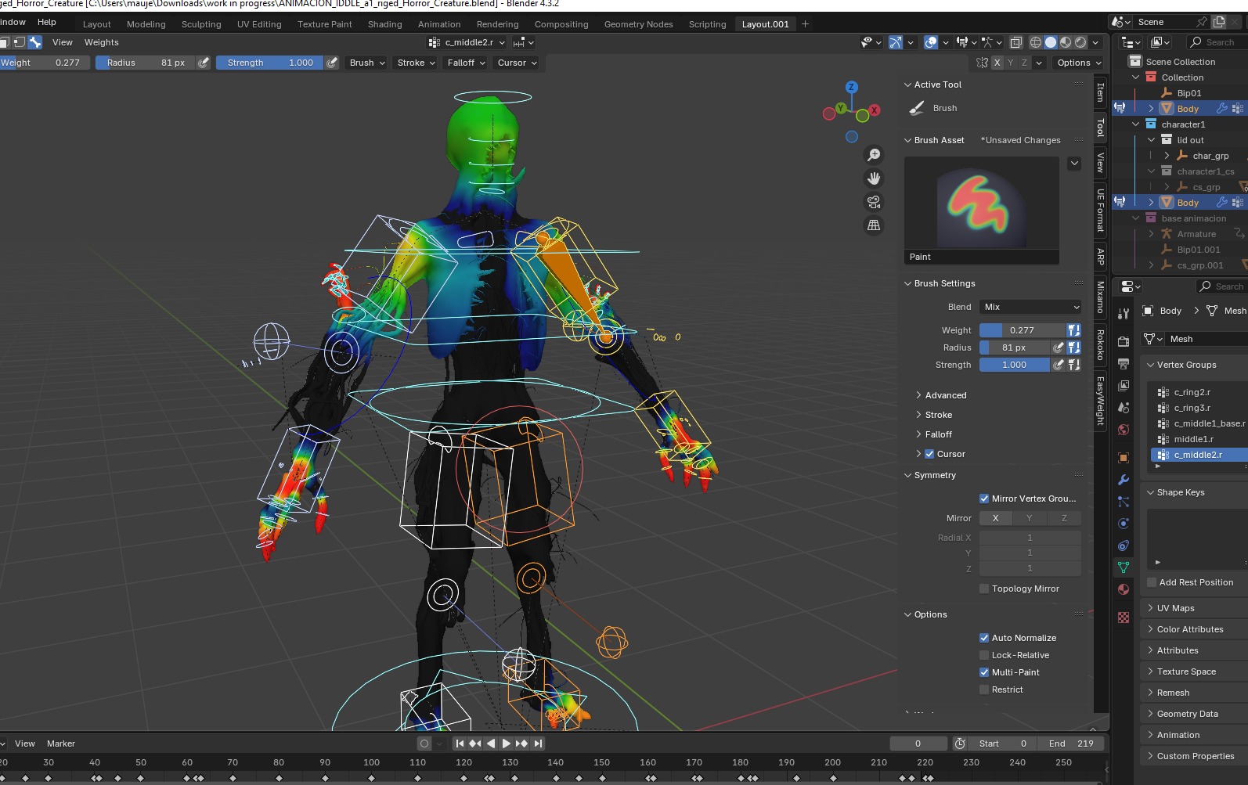
Task: Select the c_ring3.r vertex group
Action: point(1198,408)
